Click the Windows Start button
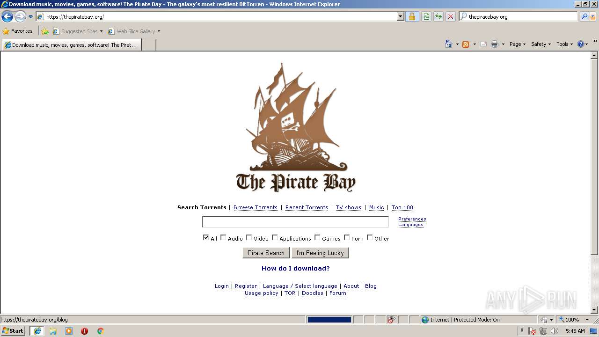Image resolution: width=599 pixels, height=337 pixels. click(13, 330)
